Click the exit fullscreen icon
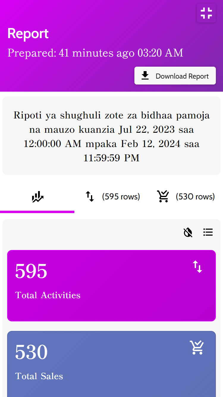Image resolution: width=223 pixels, height=397 pixels. [206, 13]
